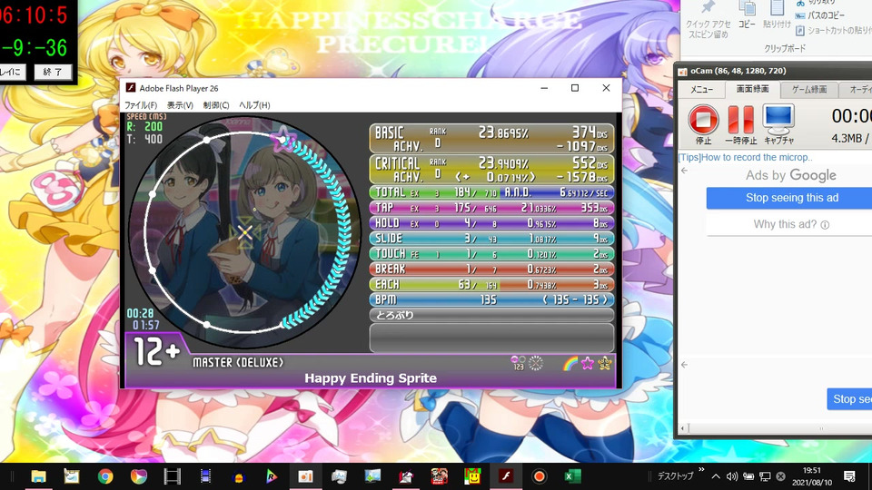Screen dimensions: 872x490
Task: Open File Explorer from the taskbar
Action: click(x=38, y=476)
